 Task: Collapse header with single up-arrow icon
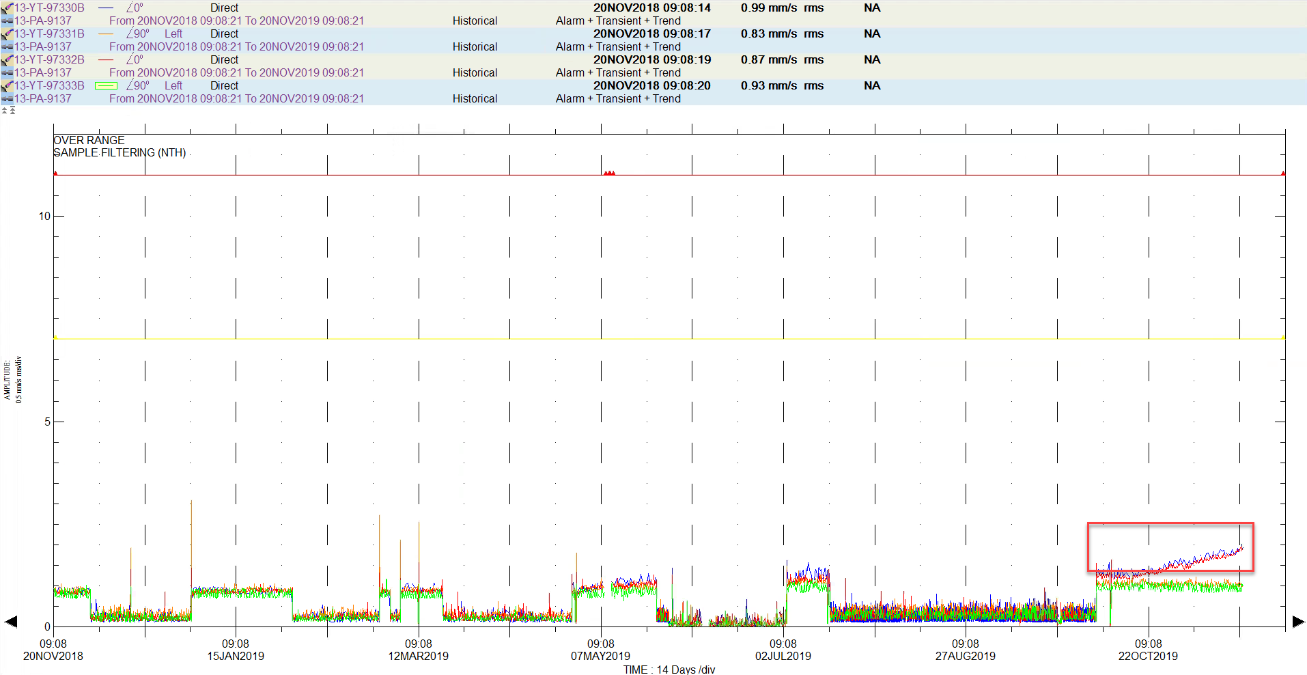(x=4, y=110)
